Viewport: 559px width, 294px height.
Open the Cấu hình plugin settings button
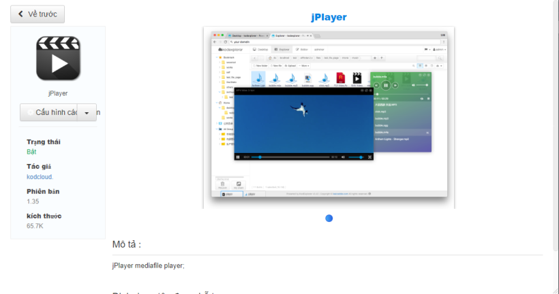48,112
